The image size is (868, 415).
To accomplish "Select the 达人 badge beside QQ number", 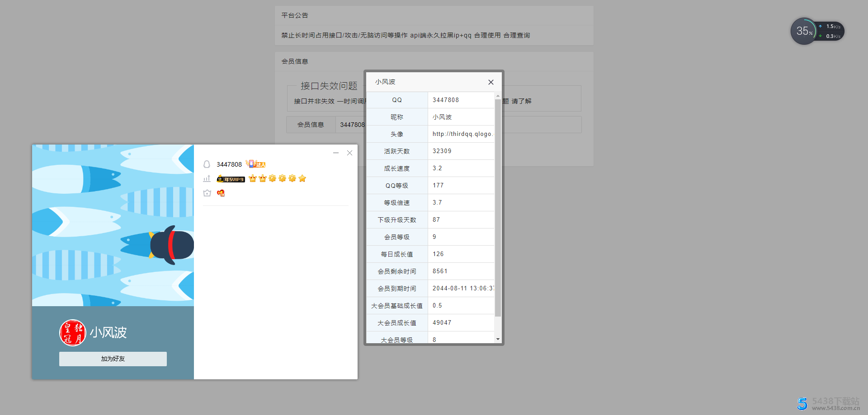I will coord(259,164).
